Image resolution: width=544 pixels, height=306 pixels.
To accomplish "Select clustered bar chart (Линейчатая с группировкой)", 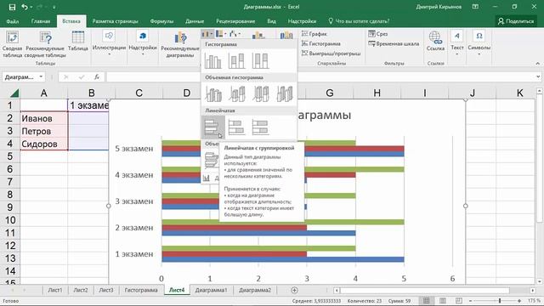I will [212, 127].
